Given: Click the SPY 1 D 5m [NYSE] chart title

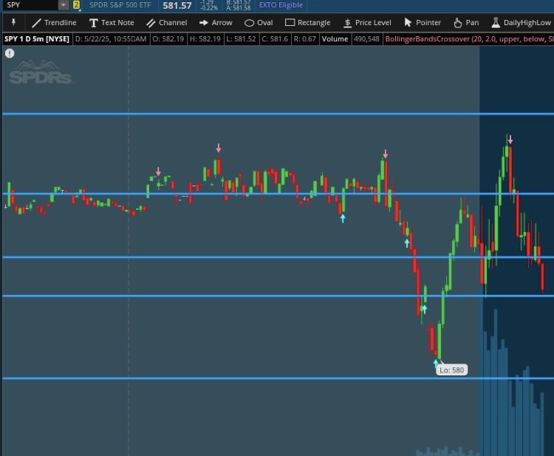Looking at the screenshot, I should pos(37,39).
